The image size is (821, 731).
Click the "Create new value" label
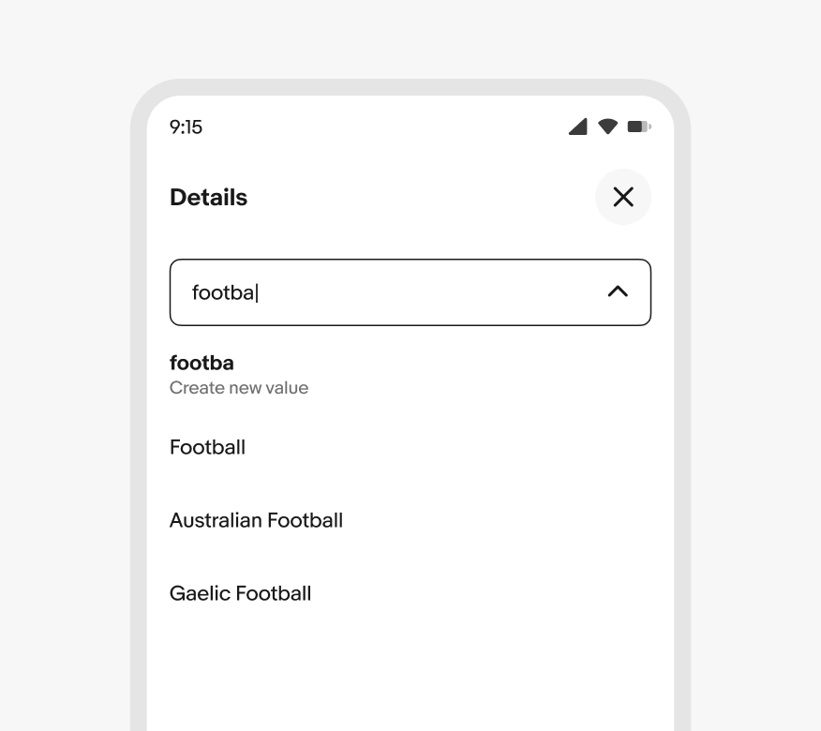point(239,387)
